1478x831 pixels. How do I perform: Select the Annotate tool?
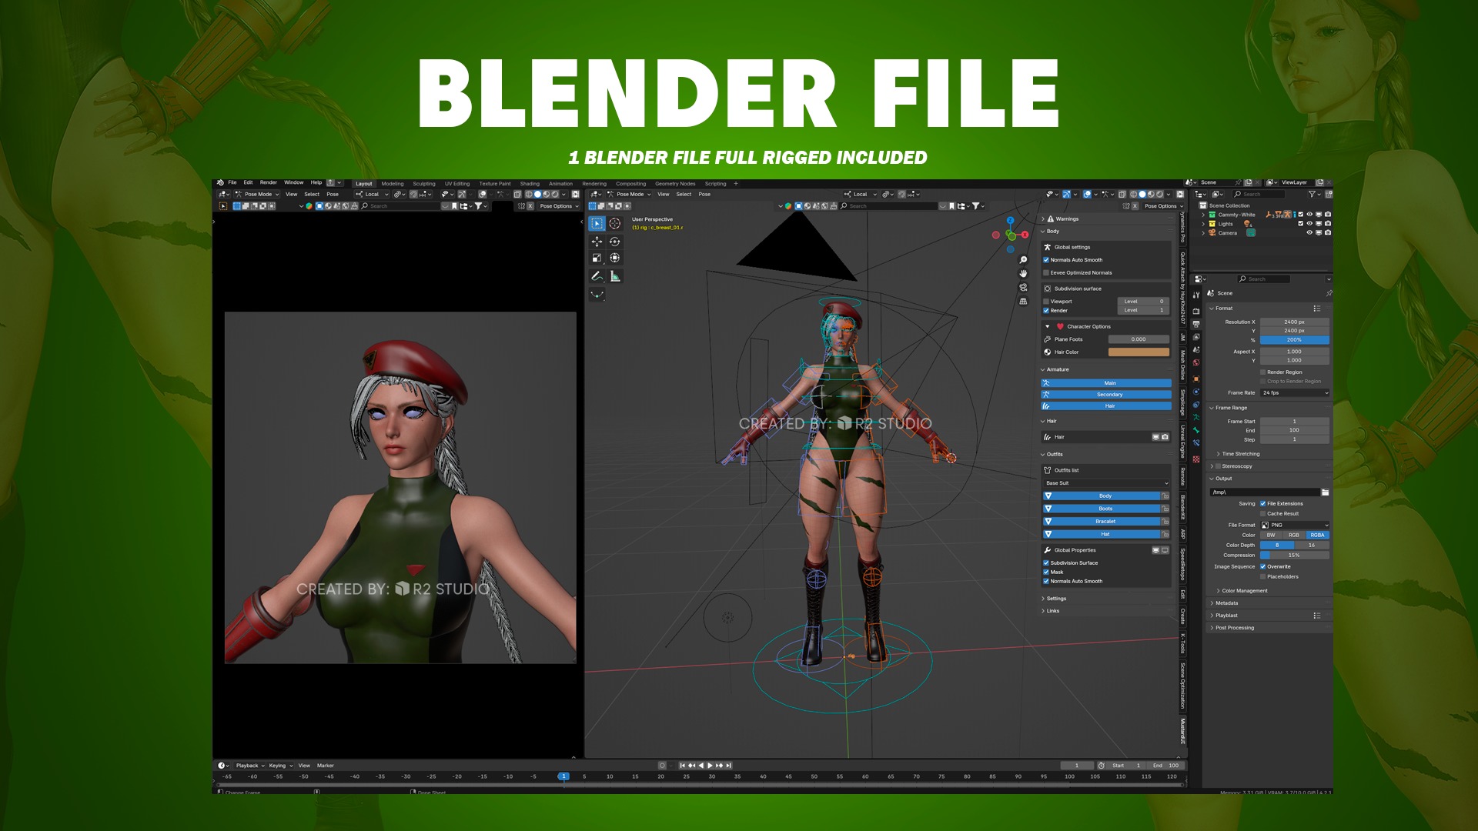point(597,275)
